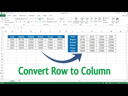Click the zoom slider handle

click(x=119, y=83)
